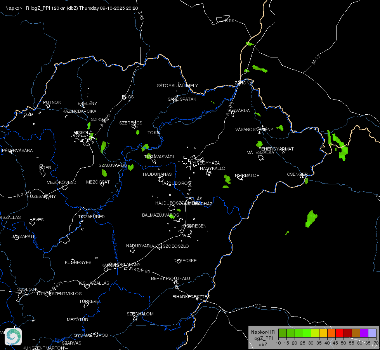Click the EDELÉNY city label
The image size is (380, 350).
coord(87,103)
